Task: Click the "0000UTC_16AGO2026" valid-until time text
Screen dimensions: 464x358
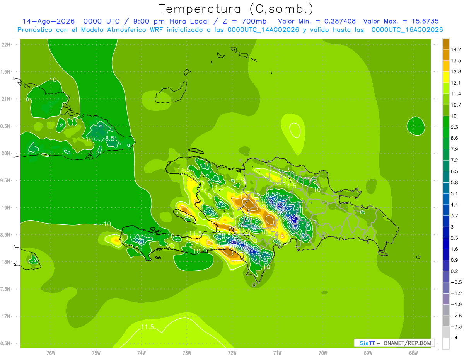Action: tap(407, 30)
